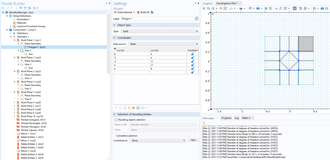
Task: Toggle constrain lock for the empty last row
Action: (193, 72)
